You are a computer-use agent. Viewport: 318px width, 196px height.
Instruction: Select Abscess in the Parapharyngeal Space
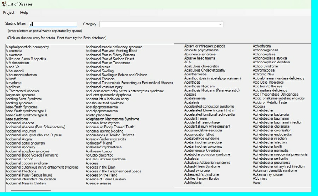click(x=113, y=171)
